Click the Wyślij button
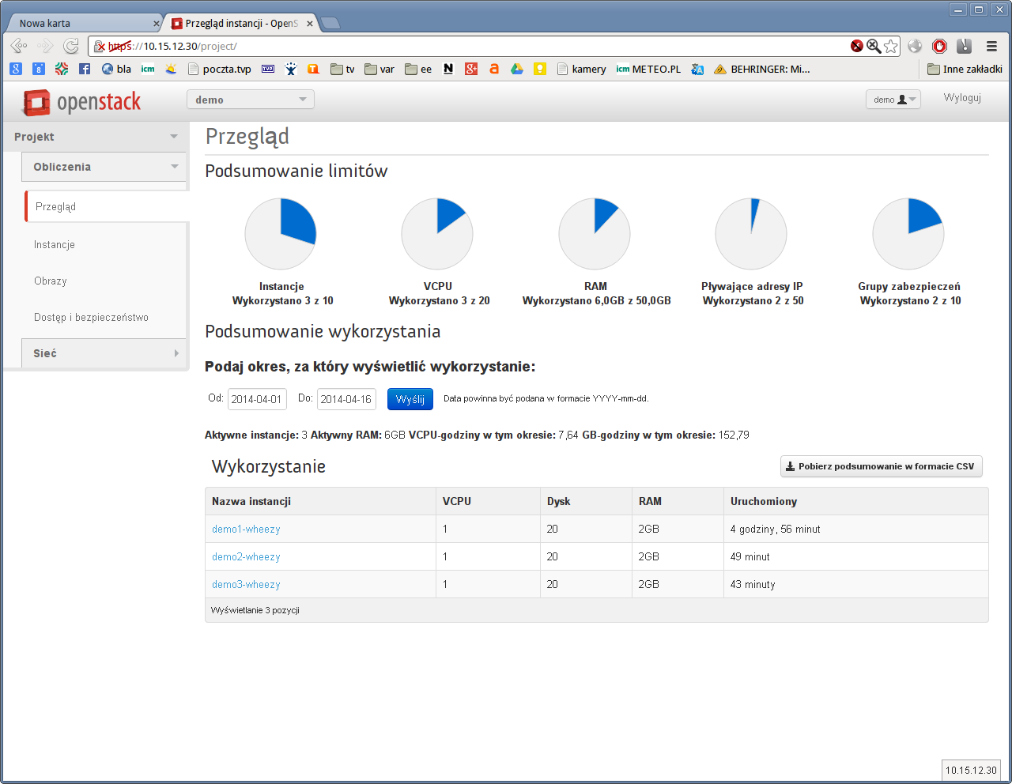Screen dimensions: 1012x784 click(410, 399)
